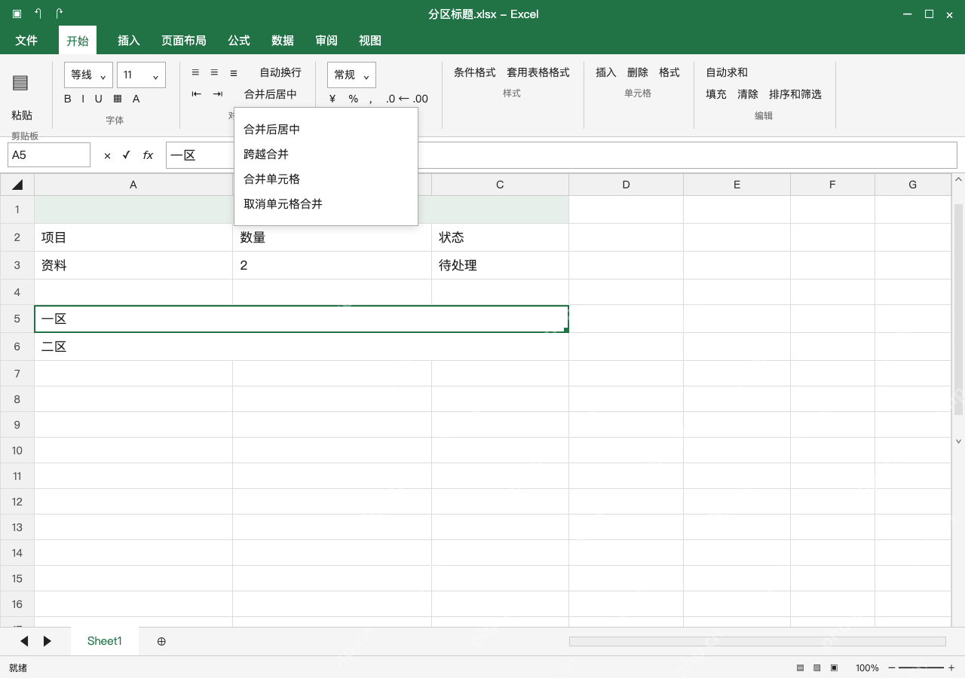965x678 pixels.
Task: Confirm the formula bar entry (✓)
Action: [x=126, y=155]
